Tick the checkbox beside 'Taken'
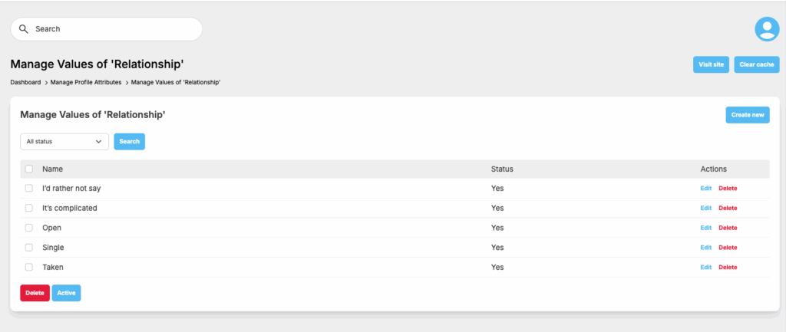The width and height of the screenshot is (786, 332). click(x=29, y=268)
